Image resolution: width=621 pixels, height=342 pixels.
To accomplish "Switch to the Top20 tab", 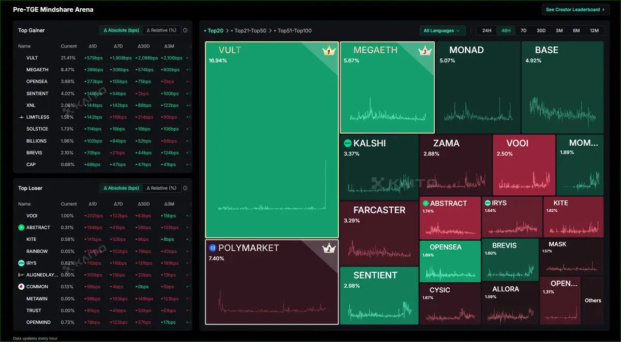I will pos(214,30).
